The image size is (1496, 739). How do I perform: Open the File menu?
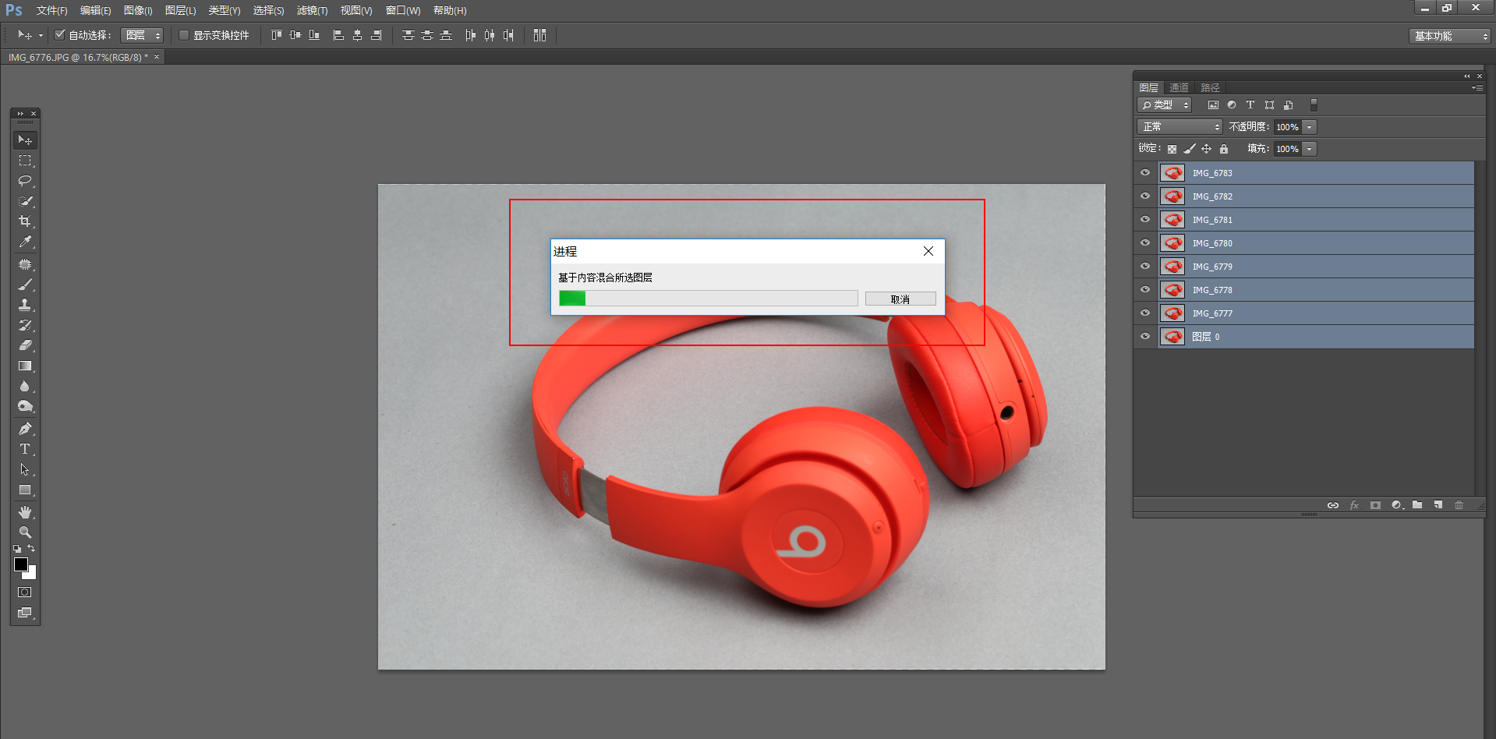tap(51, 11)
